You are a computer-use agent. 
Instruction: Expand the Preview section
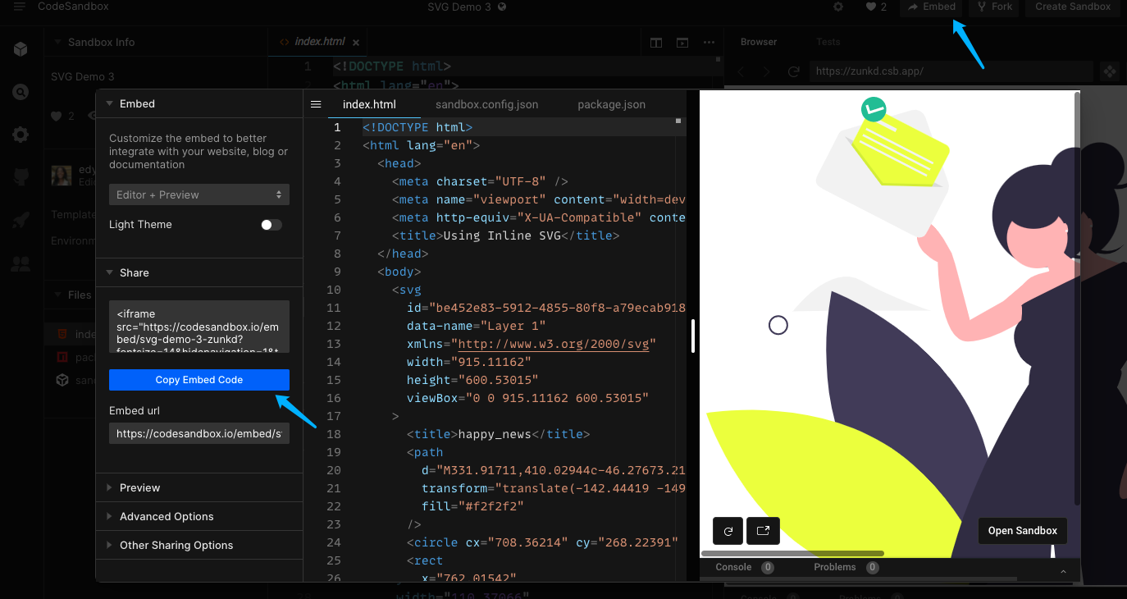tap(199, 487)
